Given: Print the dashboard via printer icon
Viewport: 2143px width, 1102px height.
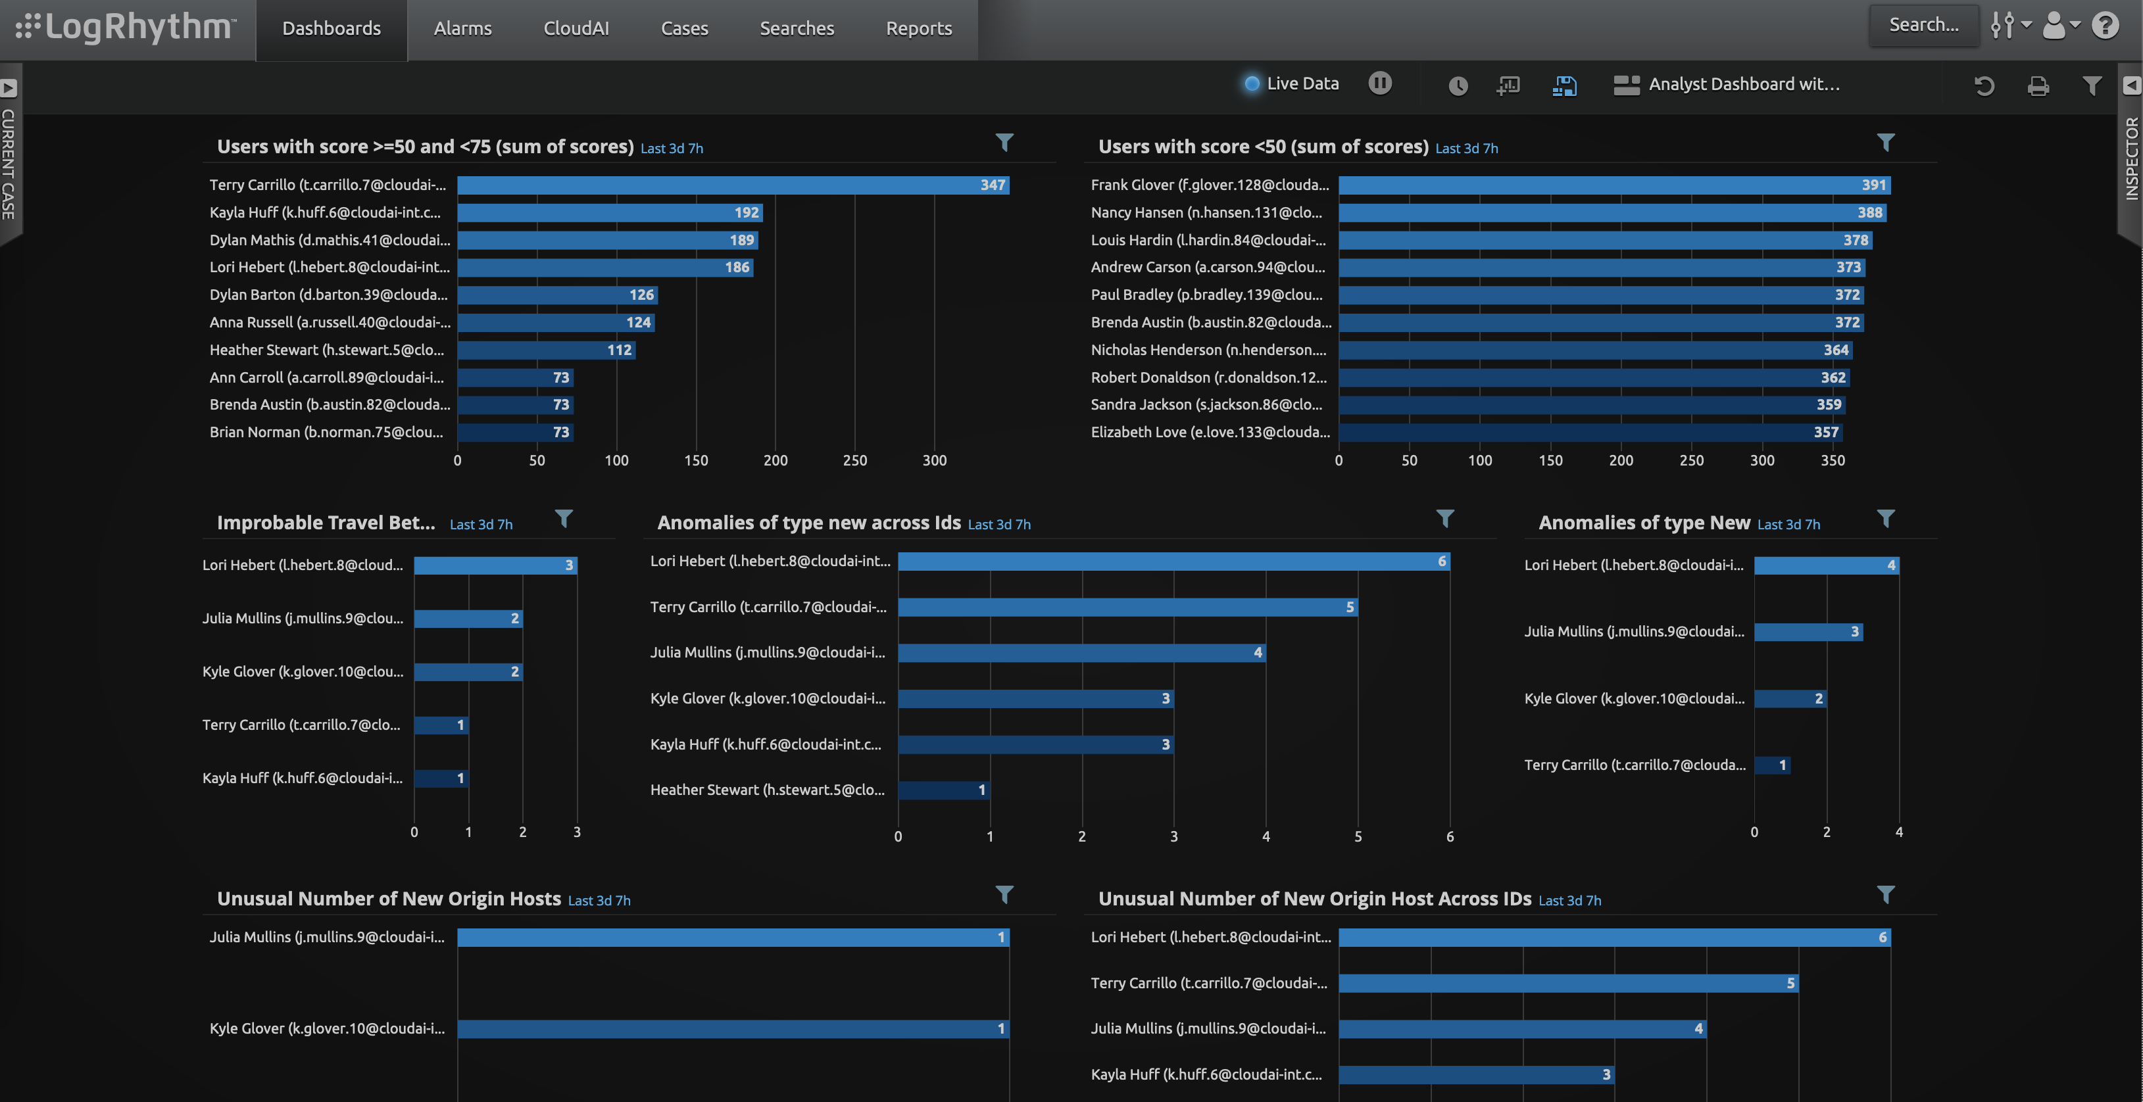Looking at the screenshot, I should 2037,85.
